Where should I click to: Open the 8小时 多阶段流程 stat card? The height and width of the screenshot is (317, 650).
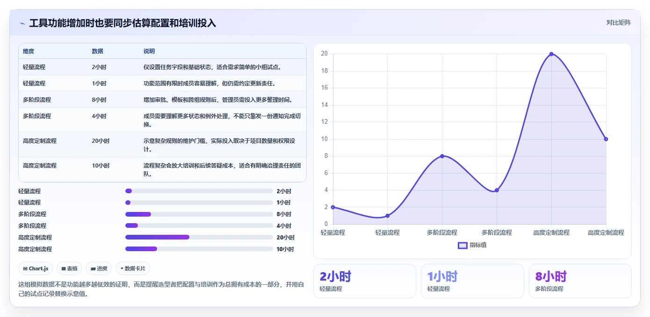tap(580, 281)
